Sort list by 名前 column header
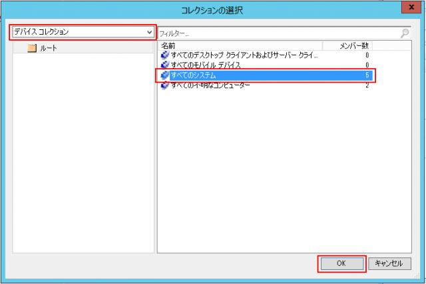The image size is (426, 284). click(240, 45)
